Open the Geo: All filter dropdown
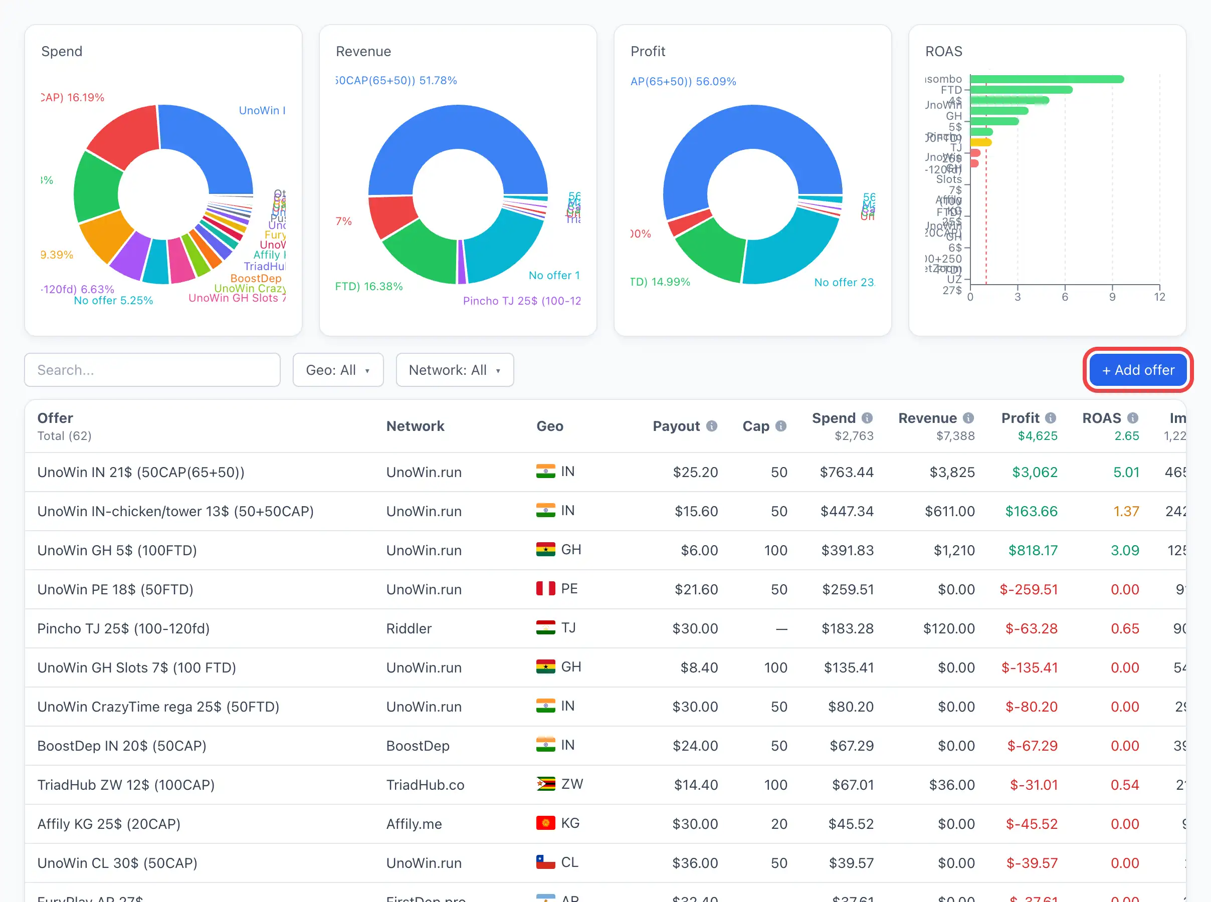The image size is (1211, 902). pyautogui.click(x=338, y=370)
